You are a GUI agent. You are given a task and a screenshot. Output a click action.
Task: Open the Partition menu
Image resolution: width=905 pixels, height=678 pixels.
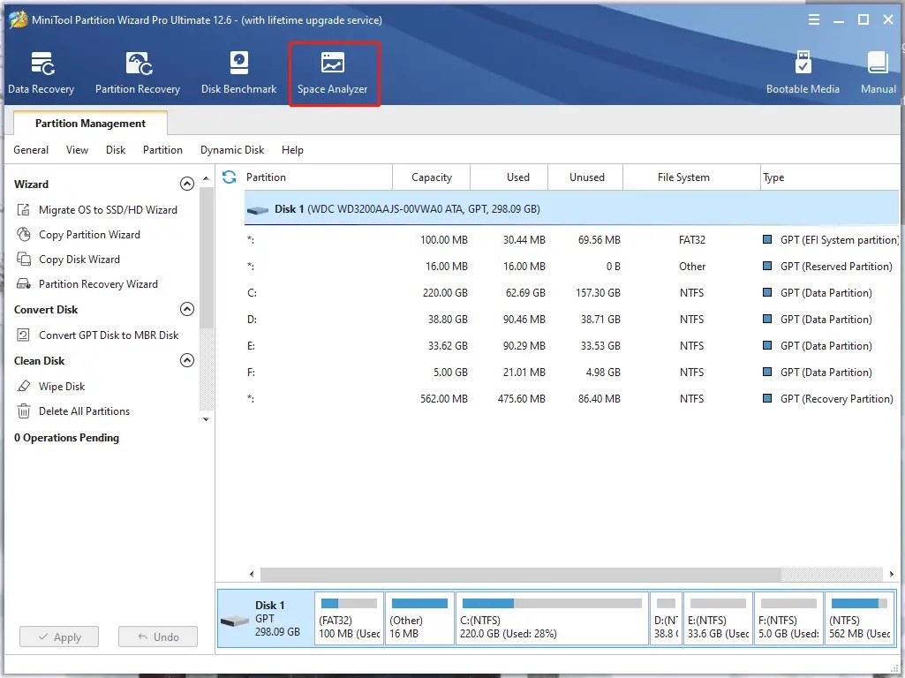click(162, 150)
